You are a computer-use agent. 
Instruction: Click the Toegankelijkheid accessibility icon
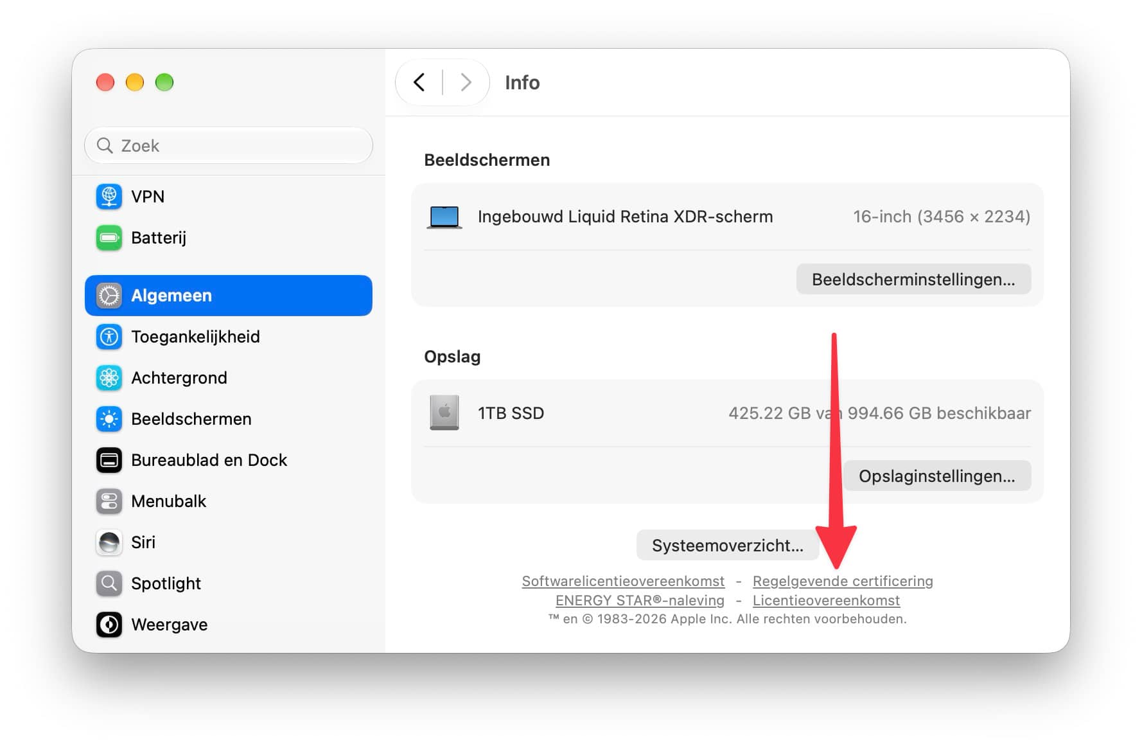[109, 337]
